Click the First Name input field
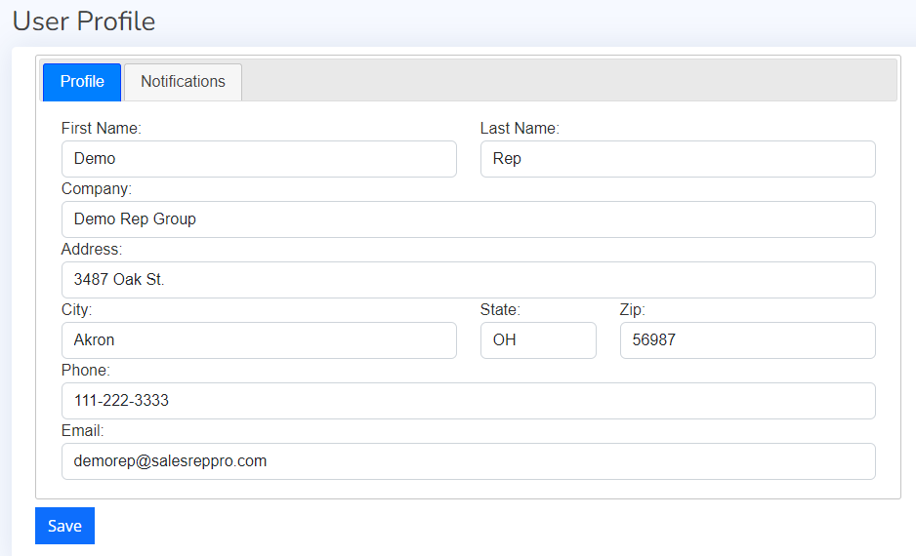 [x=259, y=159]
